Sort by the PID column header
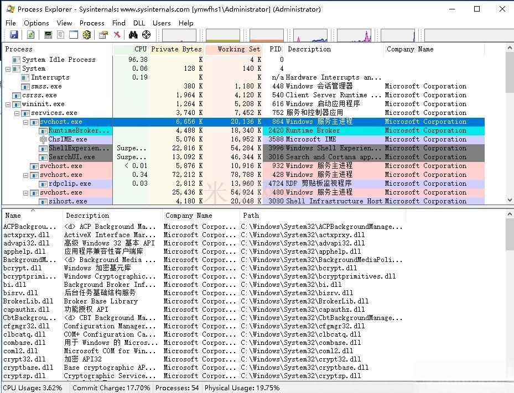The height and width of the screenshot is (393, 514). click(x=274, y=49)
